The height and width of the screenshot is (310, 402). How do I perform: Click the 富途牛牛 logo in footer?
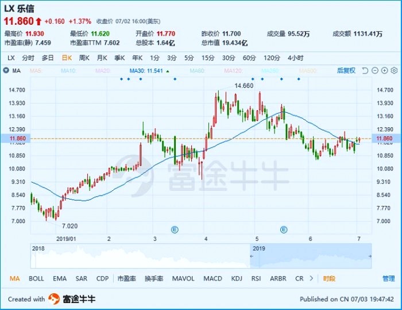(72, 299)
